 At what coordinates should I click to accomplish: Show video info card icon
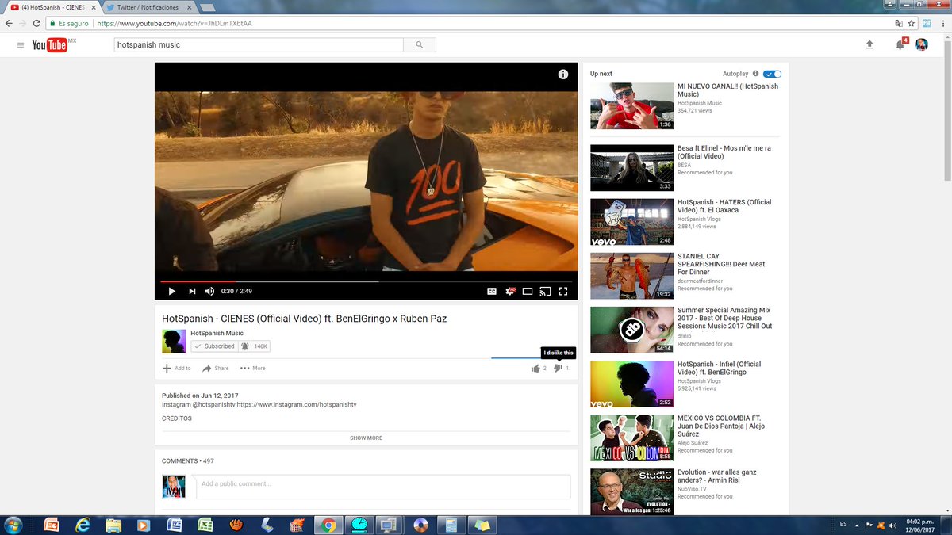click(x=563, y=75)
